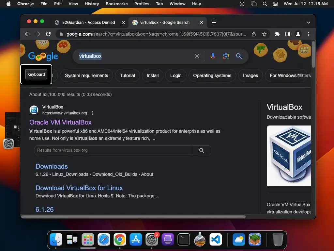The width and height of the screenshot is (334, 251).
Task: Go to Google home via the logo
Action: click(43, 56)
